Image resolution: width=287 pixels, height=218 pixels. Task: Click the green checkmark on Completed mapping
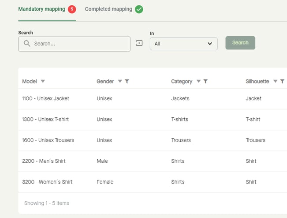click(139, 9)
